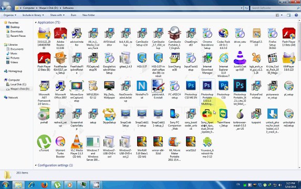Open the Music library

pos(14,54)
